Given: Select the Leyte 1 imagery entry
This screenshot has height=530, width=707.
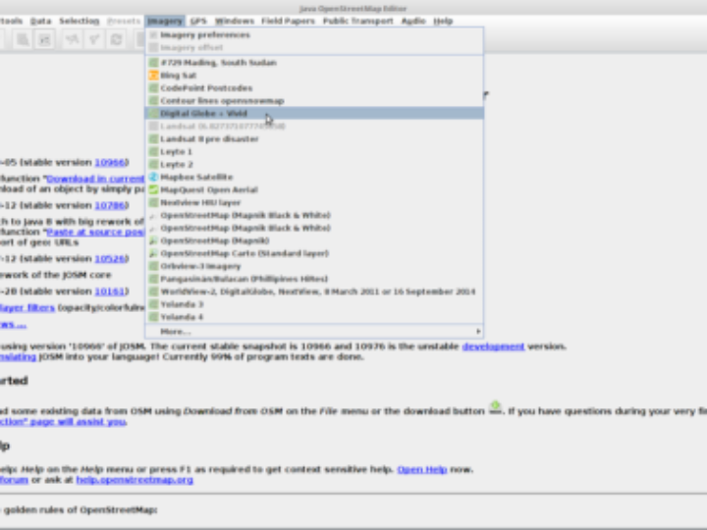Looking at the screenshot, I should [x=176, y=151].
